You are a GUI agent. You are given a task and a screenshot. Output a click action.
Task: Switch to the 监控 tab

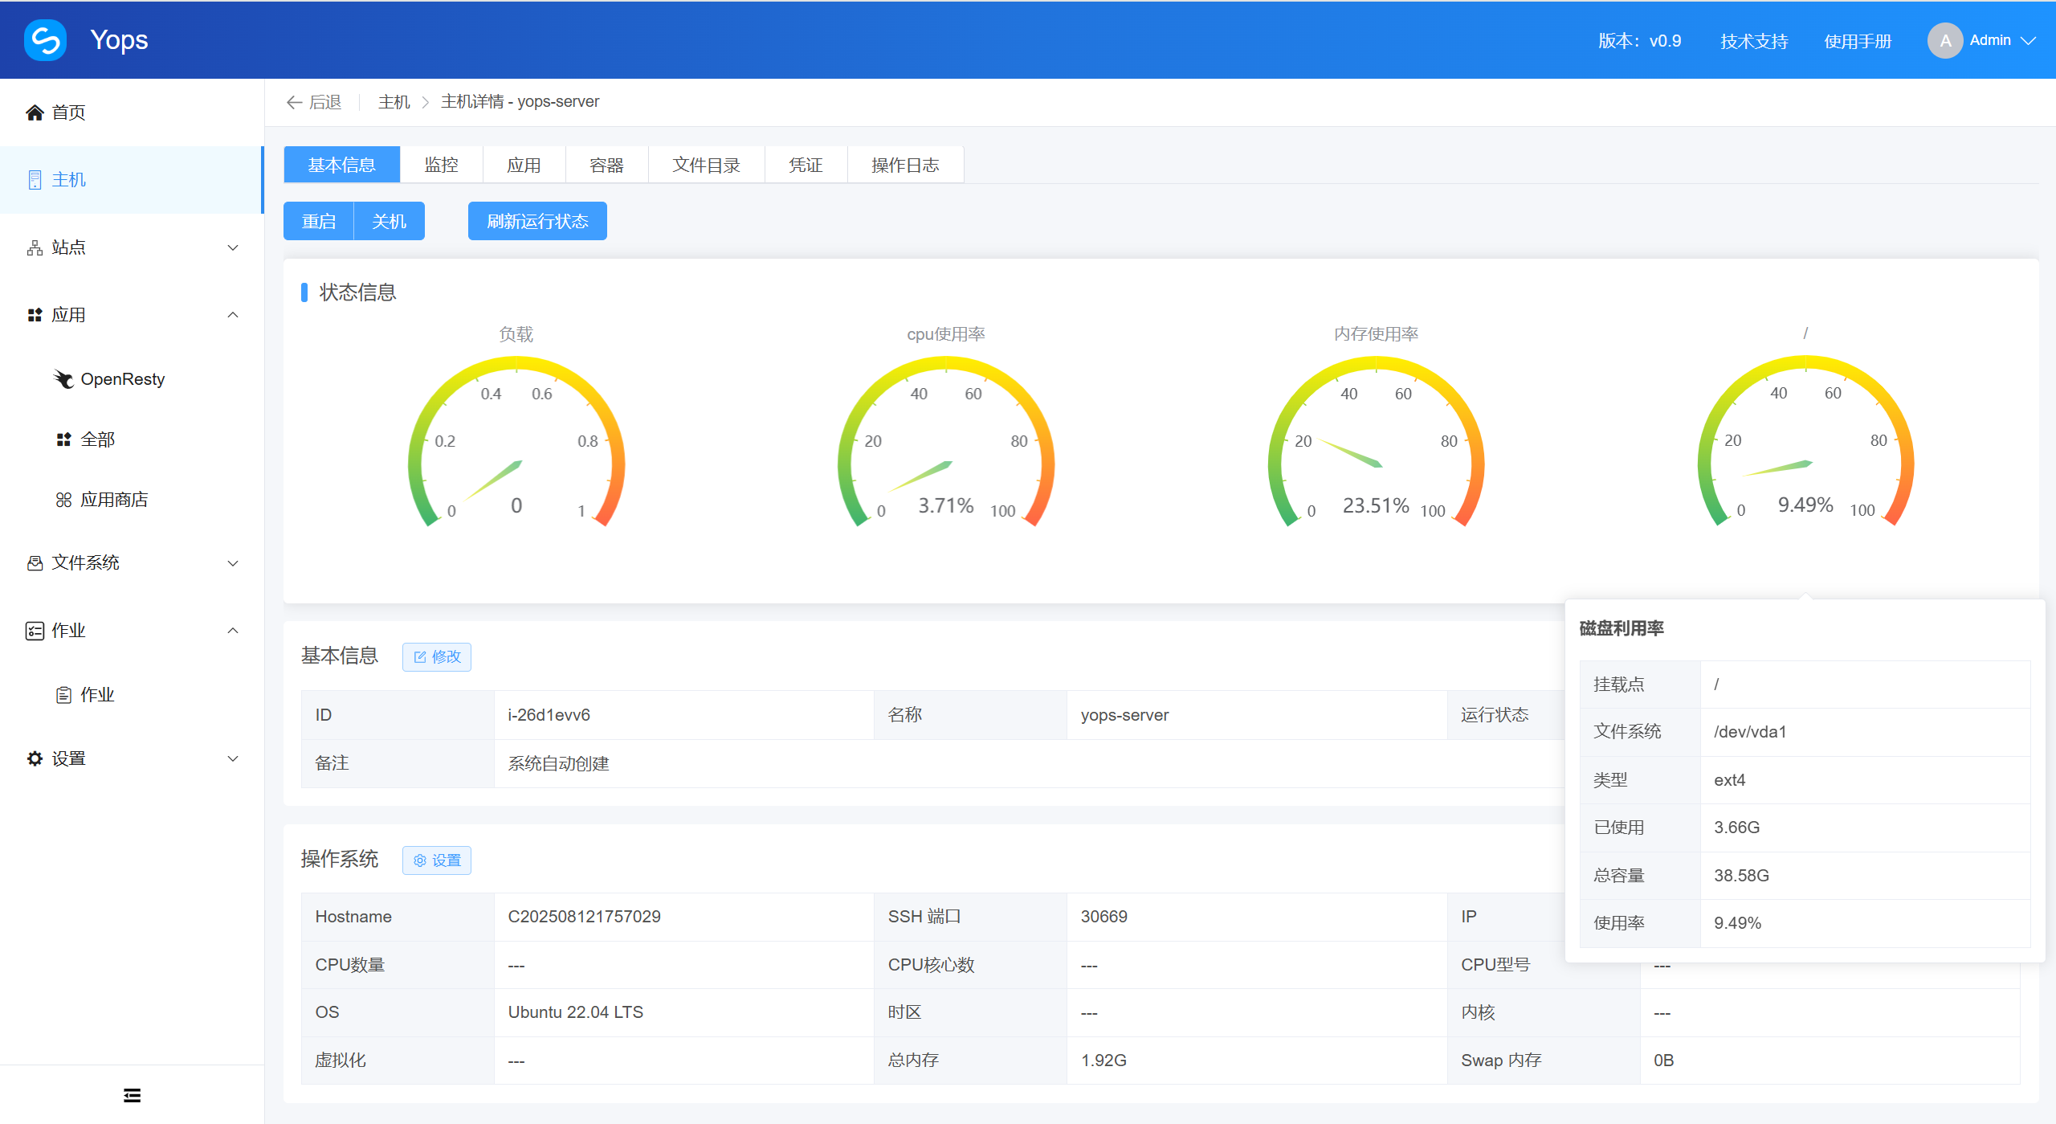442,165
